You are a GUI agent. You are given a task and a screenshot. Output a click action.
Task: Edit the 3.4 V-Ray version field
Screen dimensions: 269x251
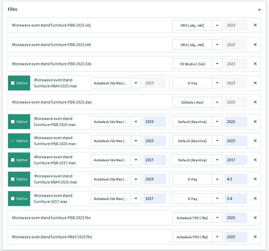click(236, 199)
